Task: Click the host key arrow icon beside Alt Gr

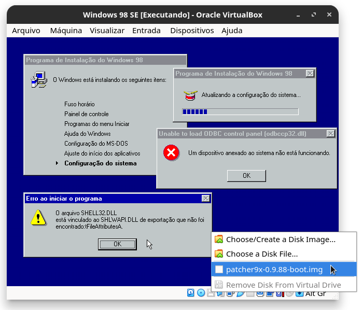Action: tap(299, 293)
